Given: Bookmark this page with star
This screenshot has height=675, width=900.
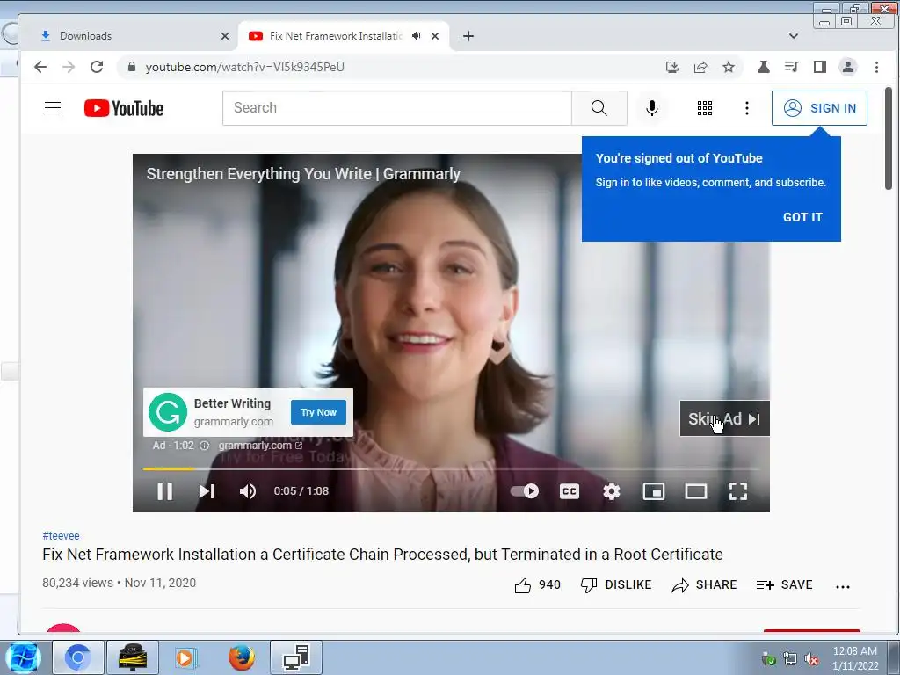Looking at the screenshot, I should pos(729,67).
